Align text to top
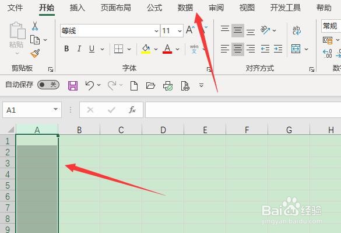The width and height of the screenshot is (341, 233). click(x=225, y=29)
